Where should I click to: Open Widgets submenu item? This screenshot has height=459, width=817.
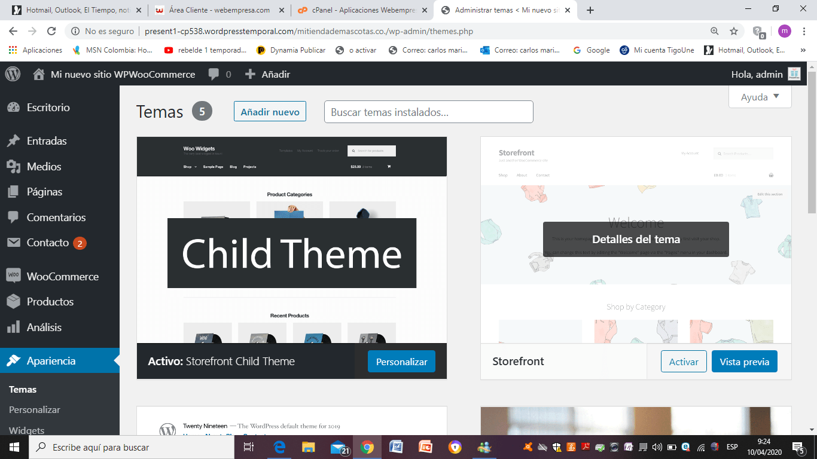coord(27,430)
